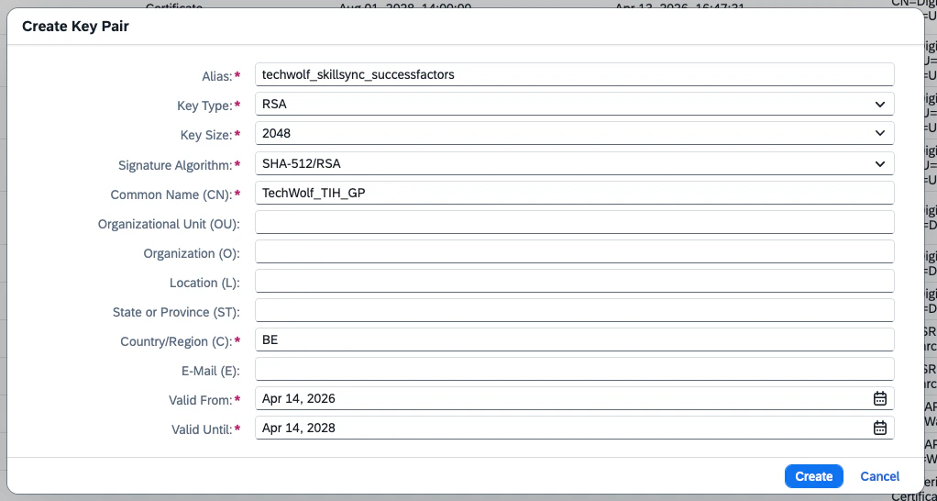Select the 2048 key size value
This screenshot has height=501, width=937.
[276, 133]
